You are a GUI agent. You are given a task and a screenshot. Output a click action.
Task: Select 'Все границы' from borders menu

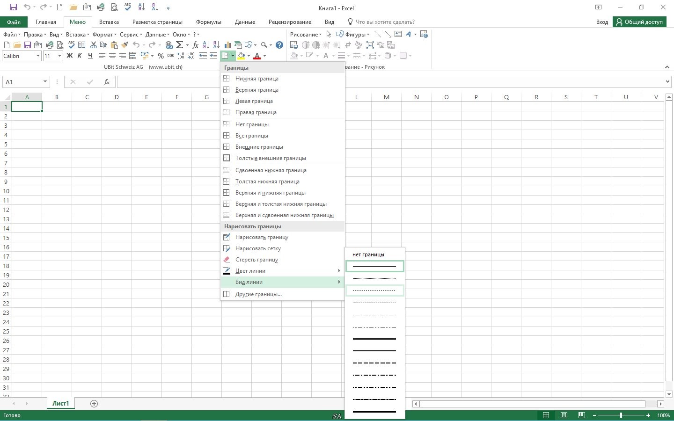point(252,136)
